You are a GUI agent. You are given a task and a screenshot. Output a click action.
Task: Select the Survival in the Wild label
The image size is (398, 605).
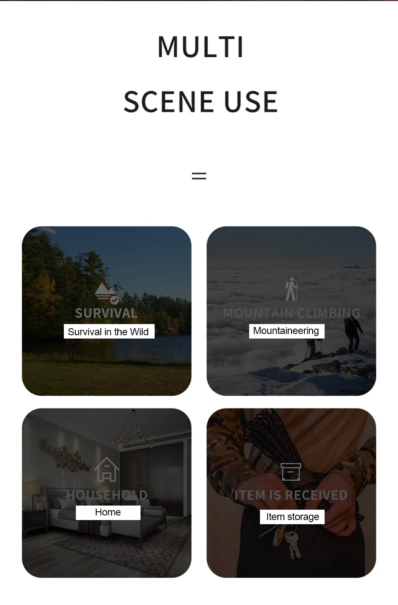pyautogui.click(x=109, y=332)
